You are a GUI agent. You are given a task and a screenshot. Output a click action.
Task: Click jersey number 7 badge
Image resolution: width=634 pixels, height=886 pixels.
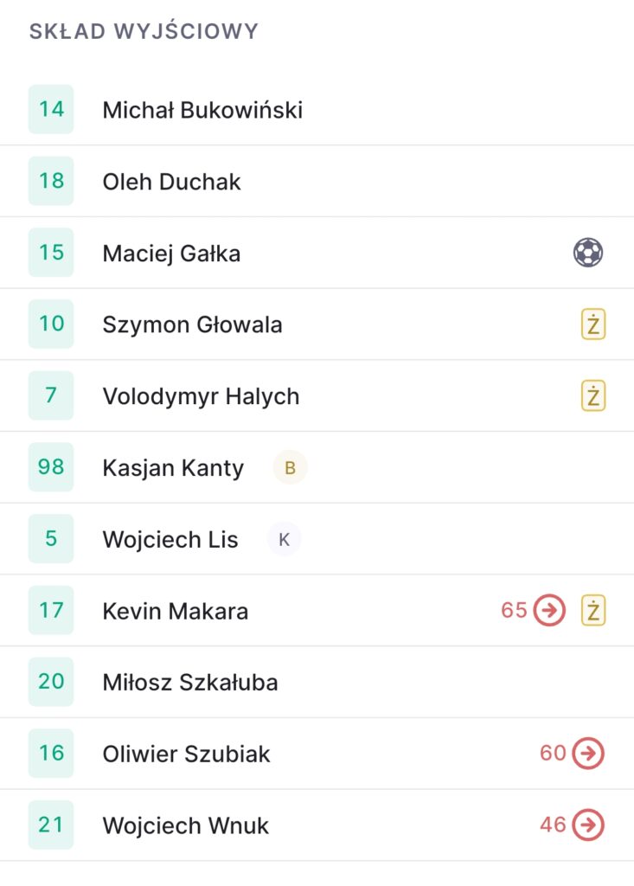click(51, 395)
